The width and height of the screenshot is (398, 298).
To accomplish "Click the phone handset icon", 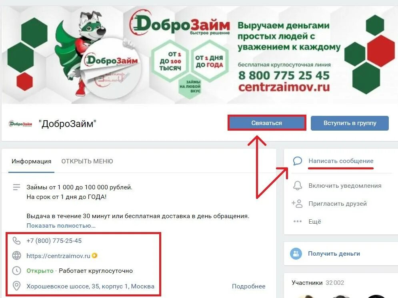I will [x=16, y=241].
